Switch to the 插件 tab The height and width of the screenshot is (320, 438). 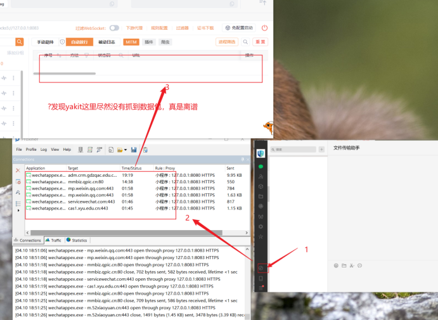(149, 42)
